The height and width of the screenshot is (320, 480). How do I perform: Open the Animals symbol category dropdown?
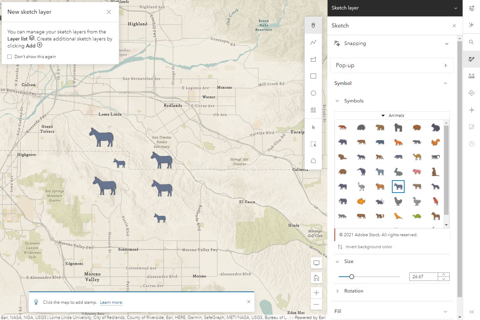392,115
